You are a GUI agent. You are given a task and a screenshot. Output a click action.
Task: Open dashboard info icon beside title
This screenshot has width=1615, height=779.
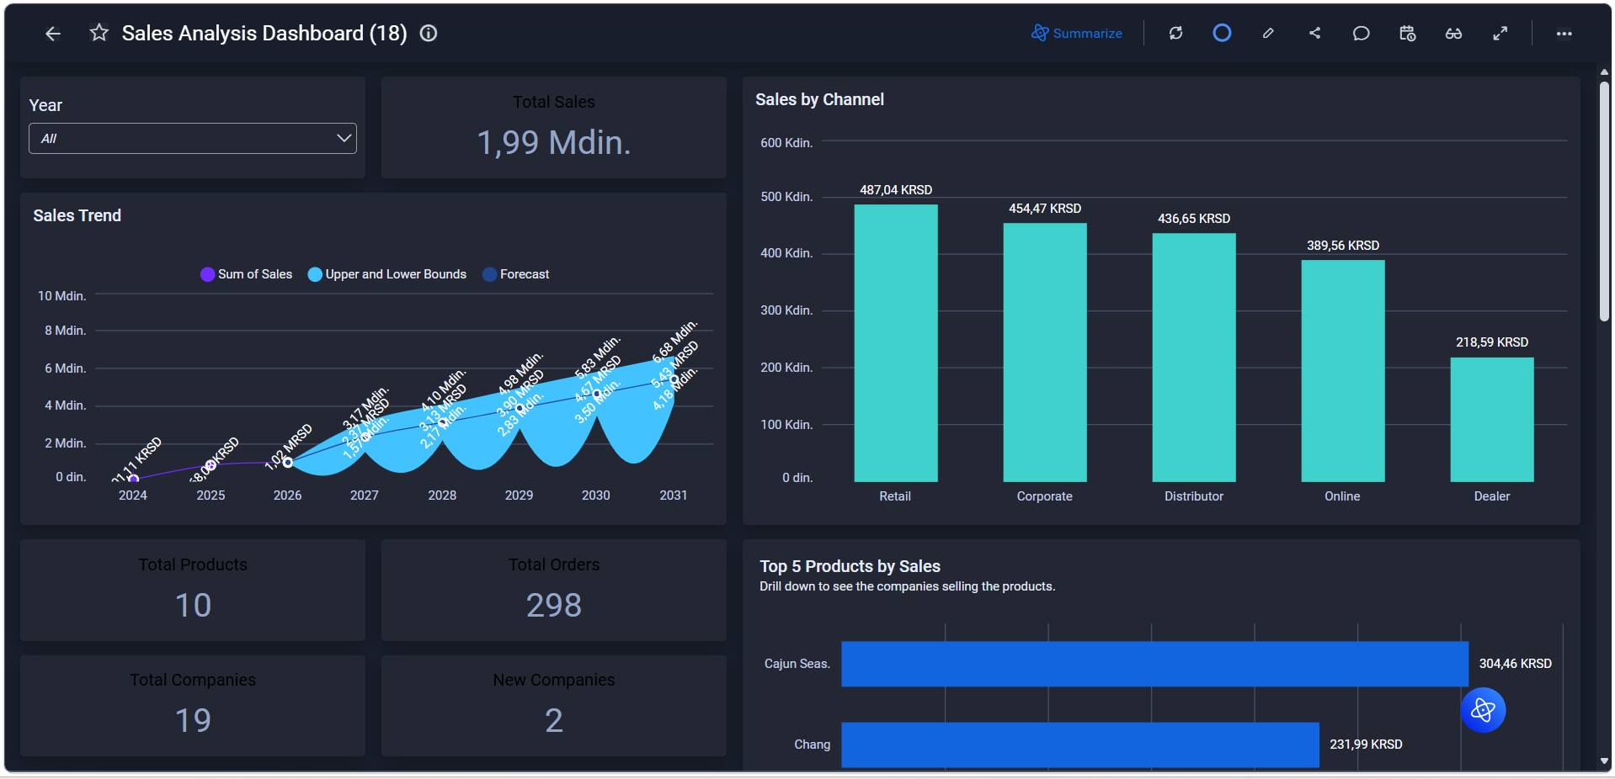click(429, 33)
